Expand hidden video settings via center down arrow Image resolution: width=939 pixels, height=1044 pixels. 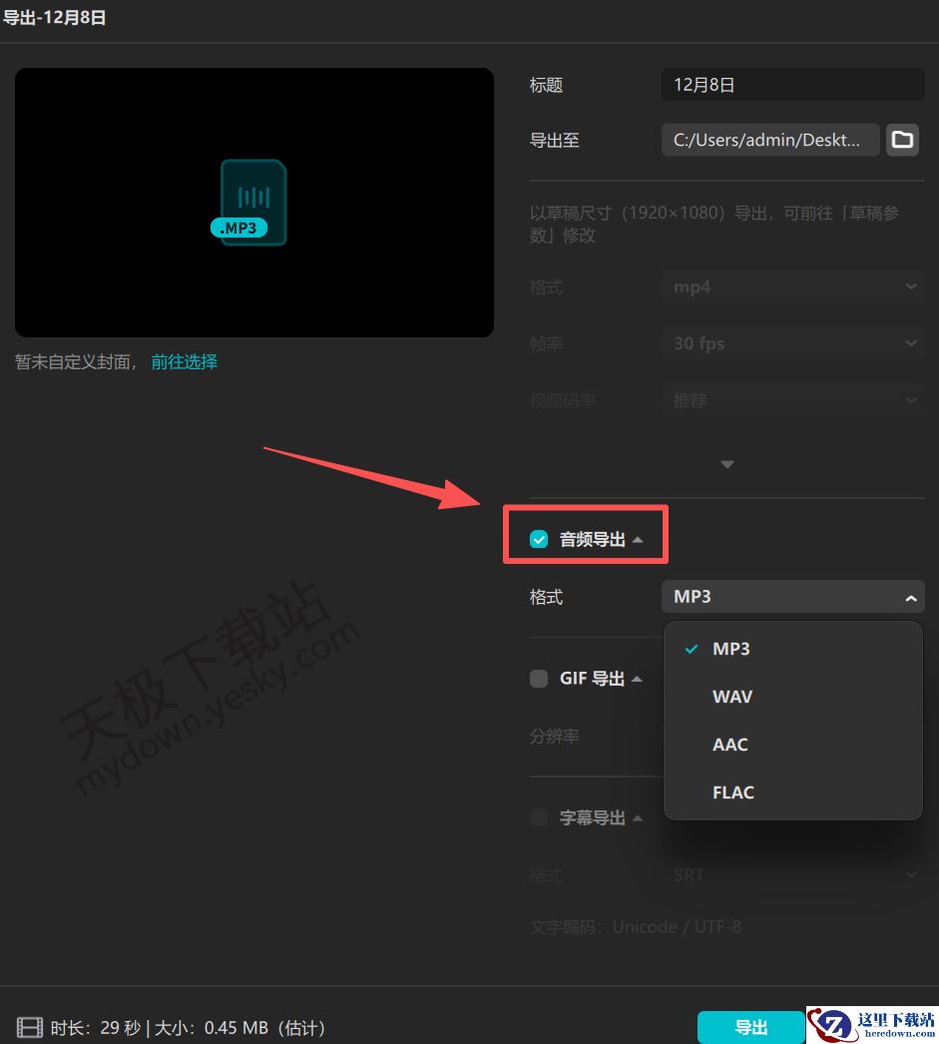tap(726, 463)
